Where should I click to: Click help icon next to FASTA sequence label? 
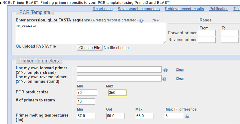[x=141, y=21]
